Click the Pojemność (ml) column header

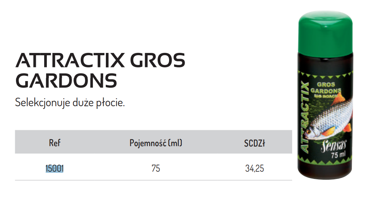coord(156,143)
